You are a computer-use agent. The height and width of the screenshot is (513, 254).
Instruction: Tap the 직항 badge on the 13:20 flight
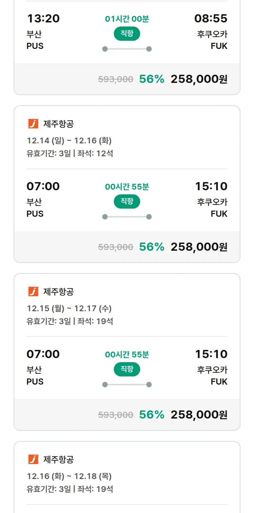click(x=127, y=34)
